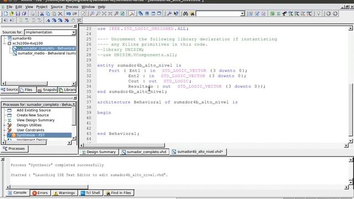Image resolution: width=354 pixels, height=199 pixels.
Task: Click the Zoom to Fit icon
Action: tap(104, 14)
